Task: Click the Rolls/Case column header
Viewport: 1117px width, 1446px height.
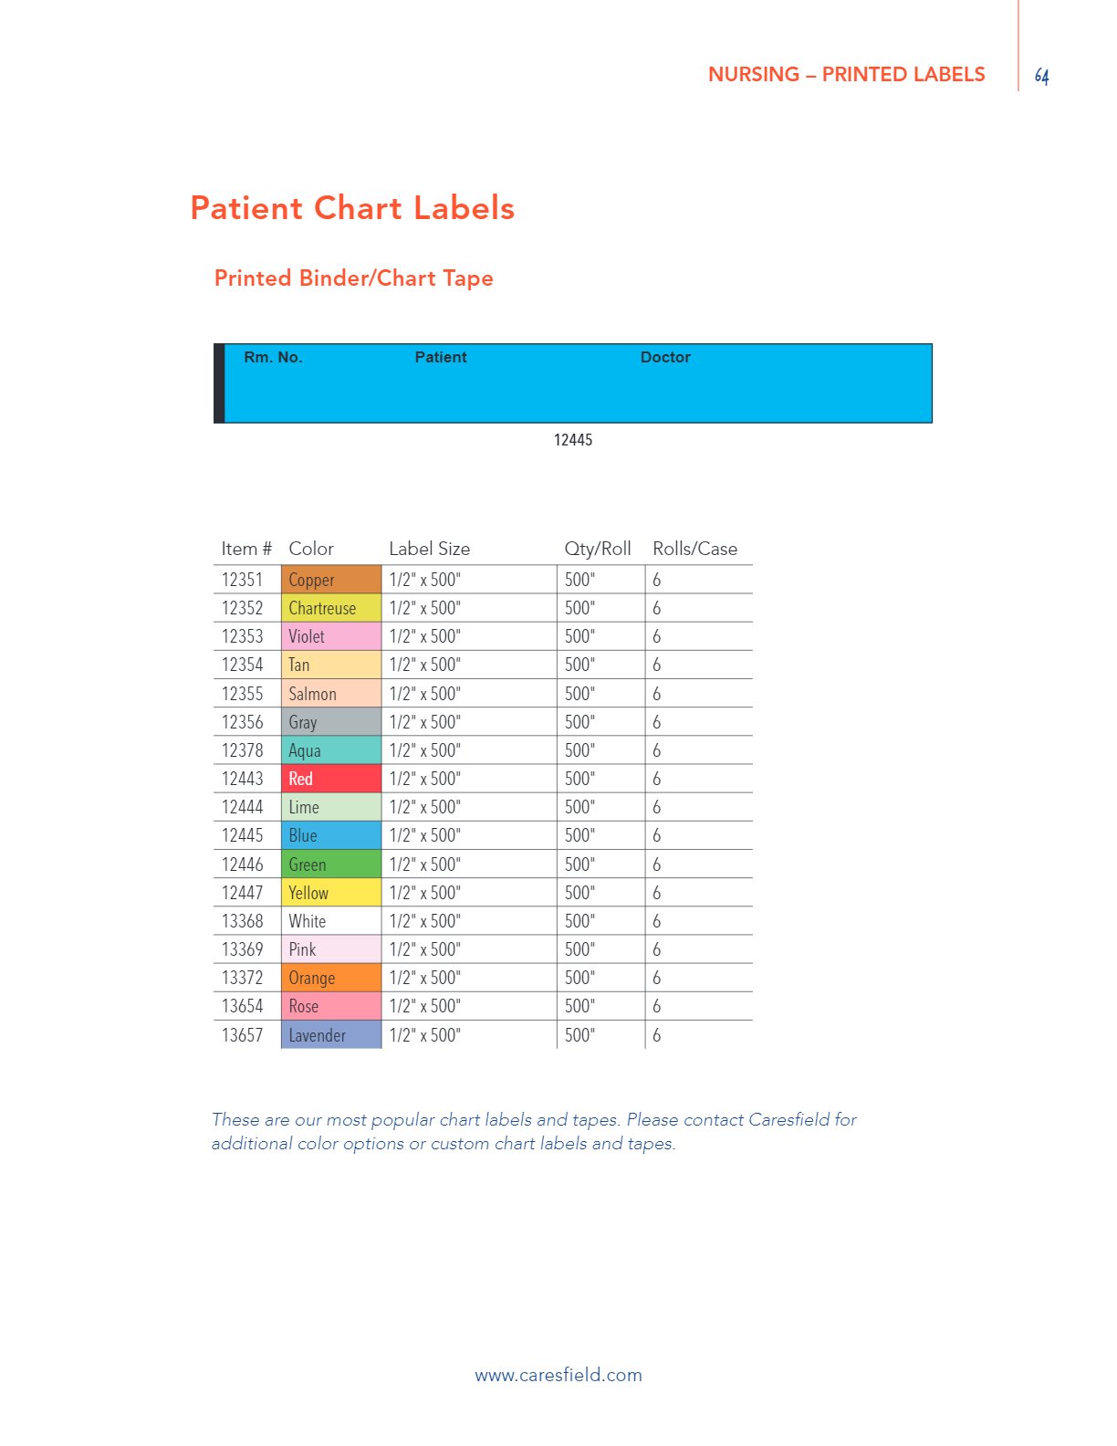Action: 694,549
